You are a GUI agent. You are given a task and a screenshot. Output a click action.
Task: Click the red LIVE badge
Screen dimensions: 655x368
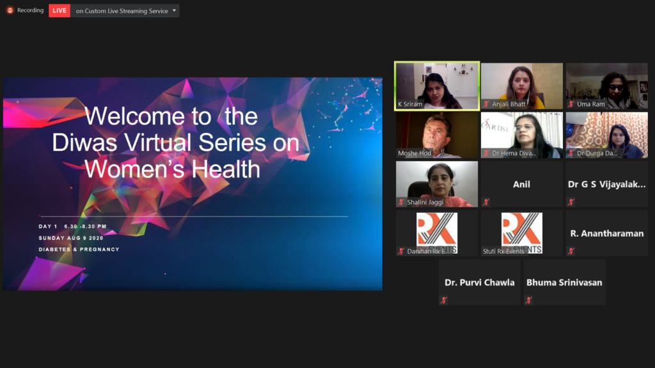[59, 10]
